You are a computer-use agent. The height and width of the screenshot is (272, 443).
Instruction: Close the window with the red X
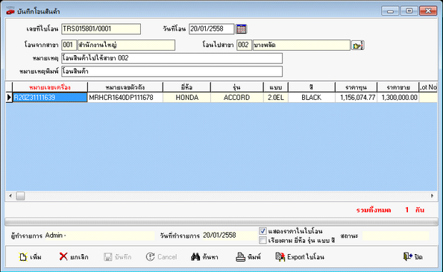point(428,11)
